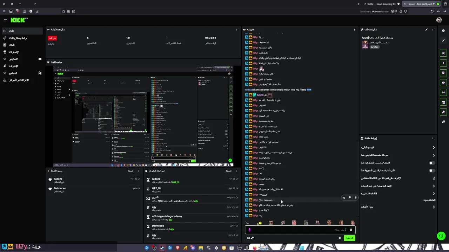449x252 pixels.
Task: Expand the Community section in the sidebar
Action: 22,73
